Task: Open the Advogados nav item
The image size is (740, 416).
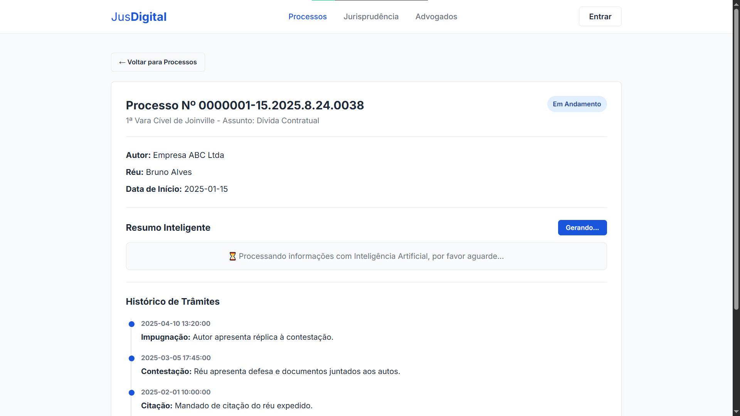Action: tap(436, 17)
